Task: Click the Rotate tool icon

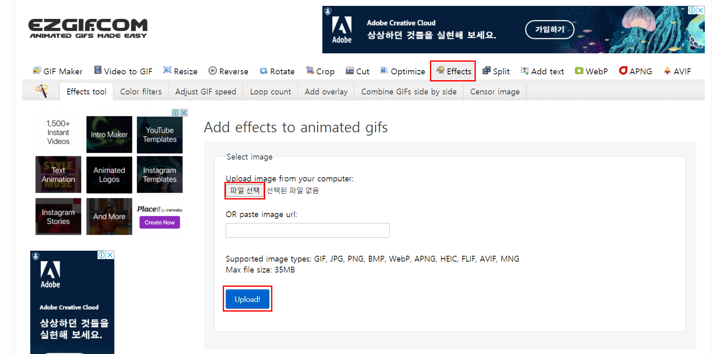Action: pyautogui.click(x=264, y=71)
